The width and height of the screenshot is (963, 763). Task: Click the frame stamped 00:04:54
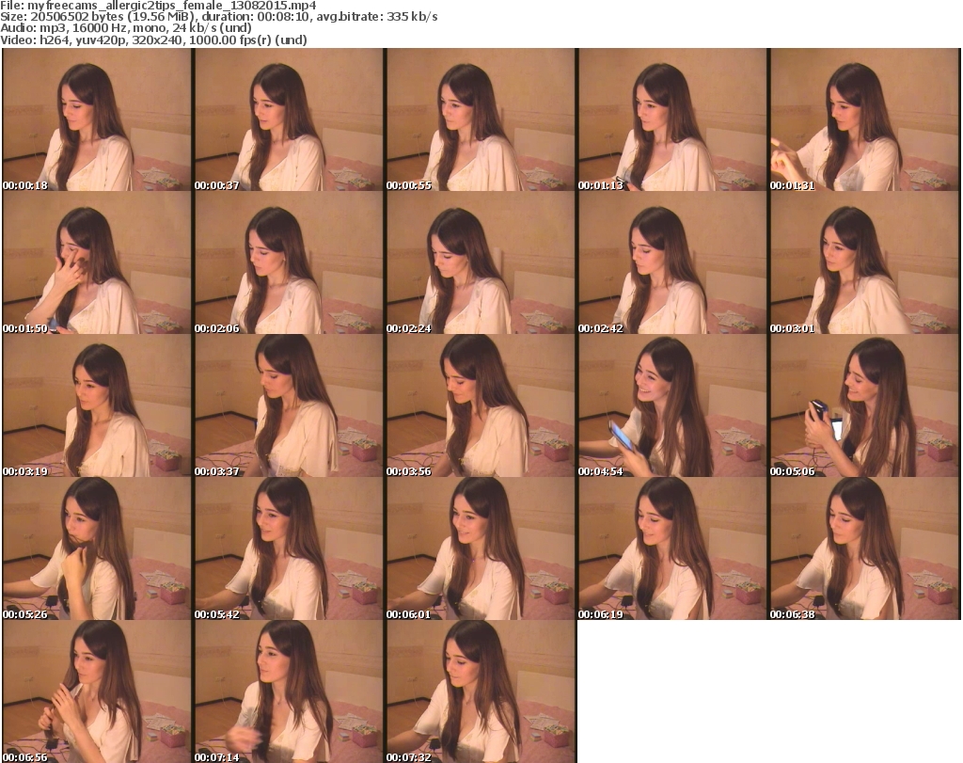coord(671,405)
